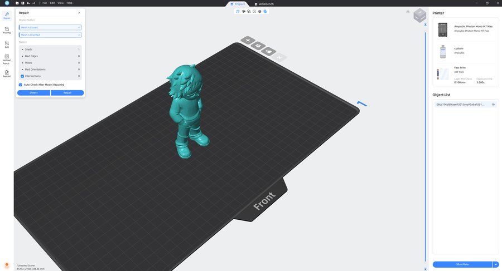Open the Edit menu in title bar

point(52,3)
